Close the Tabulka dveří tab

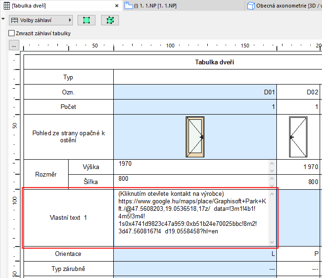coord(117,6)
